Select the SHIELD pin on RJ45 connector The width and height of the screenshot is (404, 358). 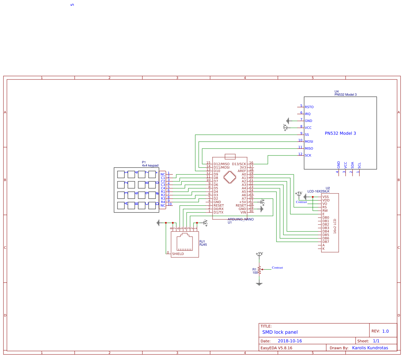click(x=178, y=254)
